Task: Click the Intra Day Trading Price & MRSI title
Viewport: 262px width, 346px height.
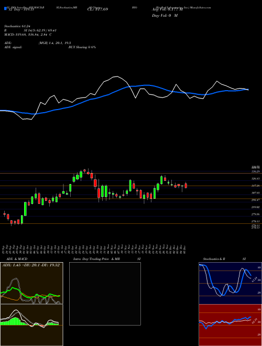Action: point(107,259)
